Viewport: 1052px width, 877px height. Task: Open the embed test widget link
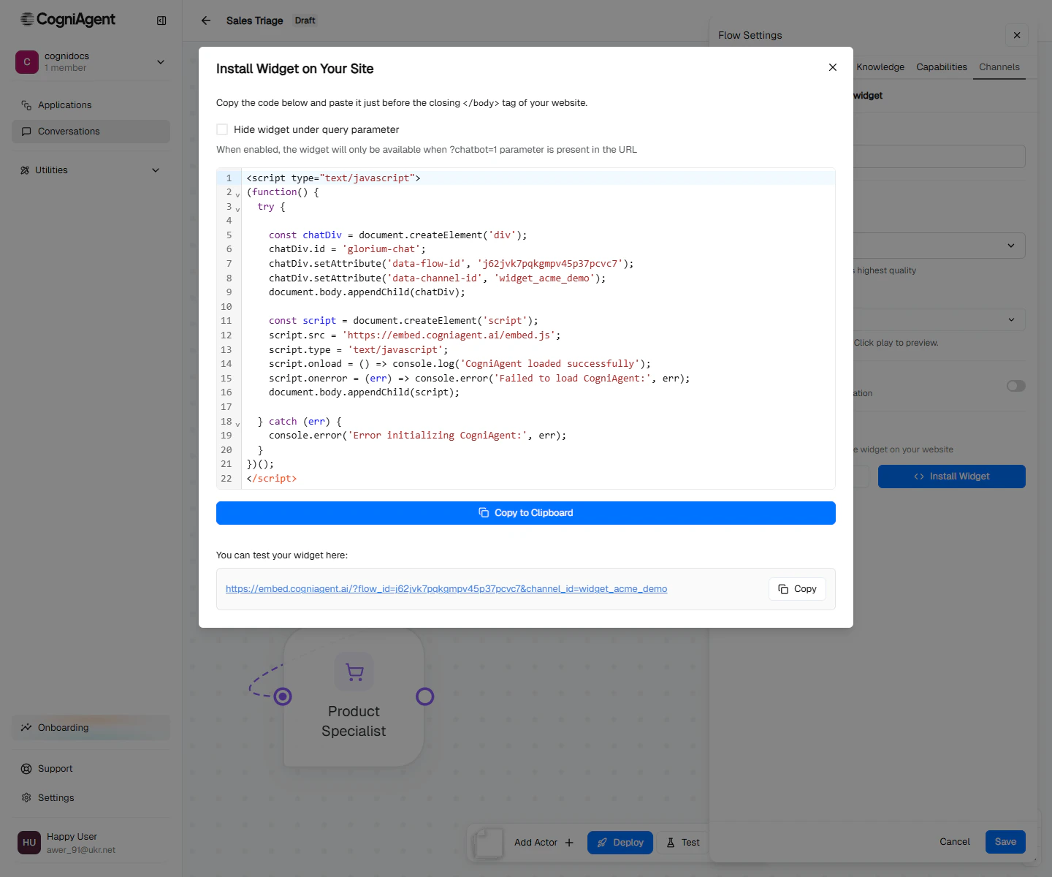click(x=446, y=589)
